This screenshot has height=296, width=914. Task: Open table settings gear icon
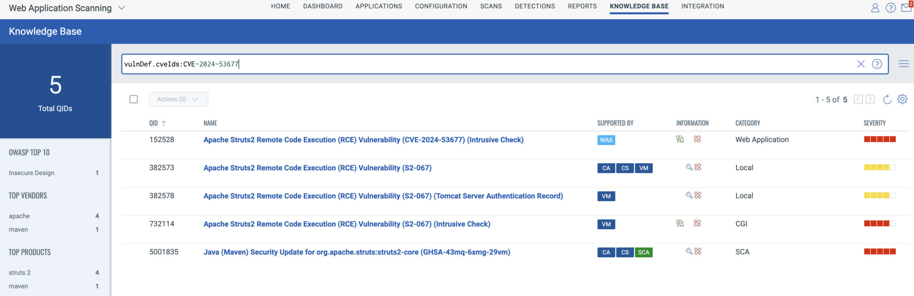point(902,99)
